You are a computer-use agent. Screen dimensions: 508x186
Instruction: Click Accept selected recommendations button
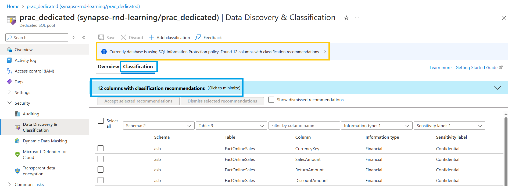point(138,101)
